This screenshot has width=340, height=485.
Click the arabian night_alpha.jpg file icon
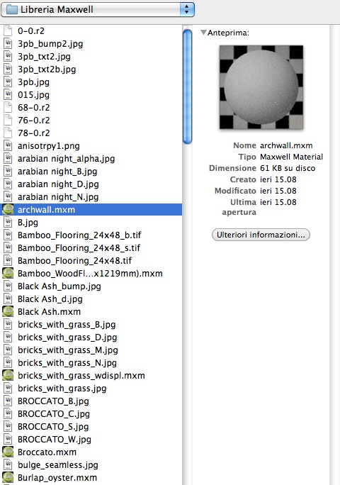(x=8, y=158)
